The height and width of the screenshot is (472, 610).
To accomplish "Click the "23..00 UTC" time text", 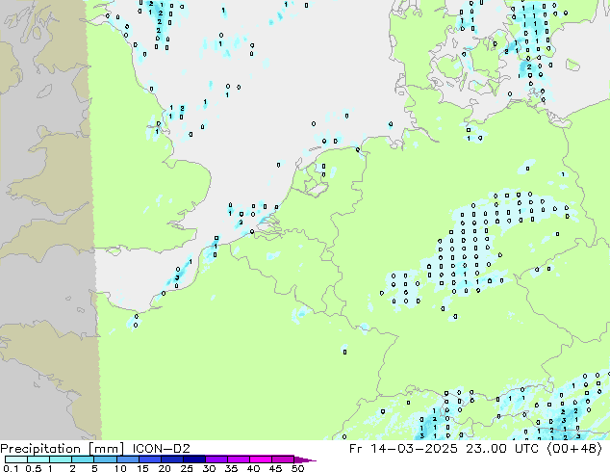I will [x=502, y=449].
